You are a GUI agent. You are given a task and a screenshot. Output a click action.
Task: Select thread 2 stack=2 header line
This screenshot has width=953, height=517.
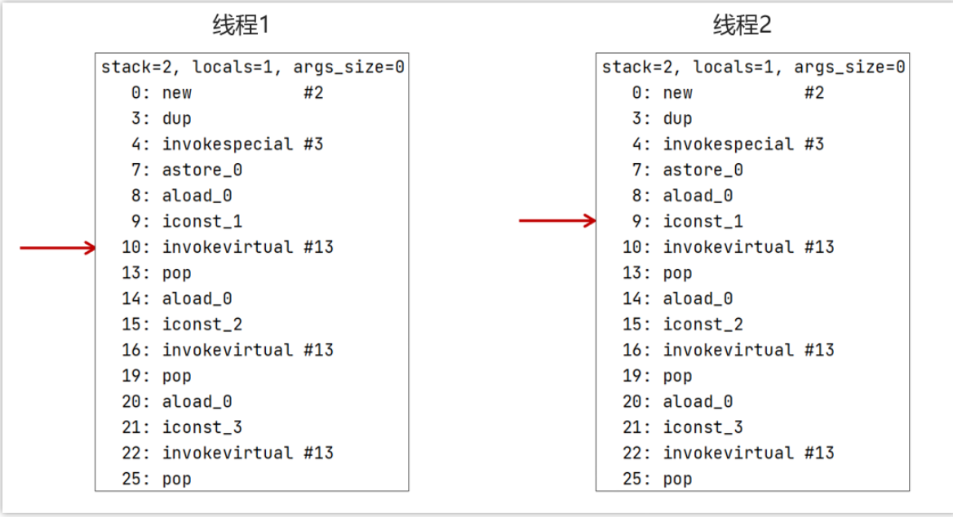(x=754, y=67)
